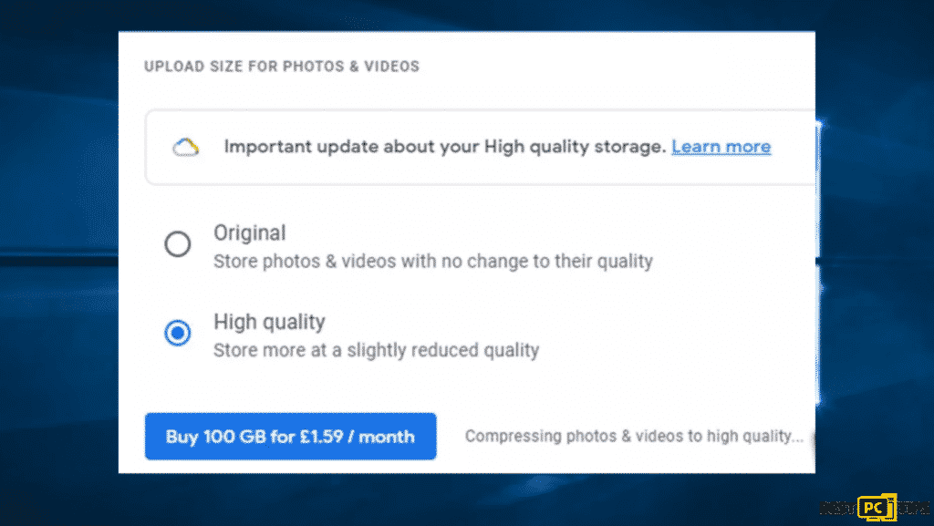934x526 pixels.
Task: Click the "UPLOAD SIZE FOR PHOTOS & VIDEOS" heading
Action: click(282, 66)
